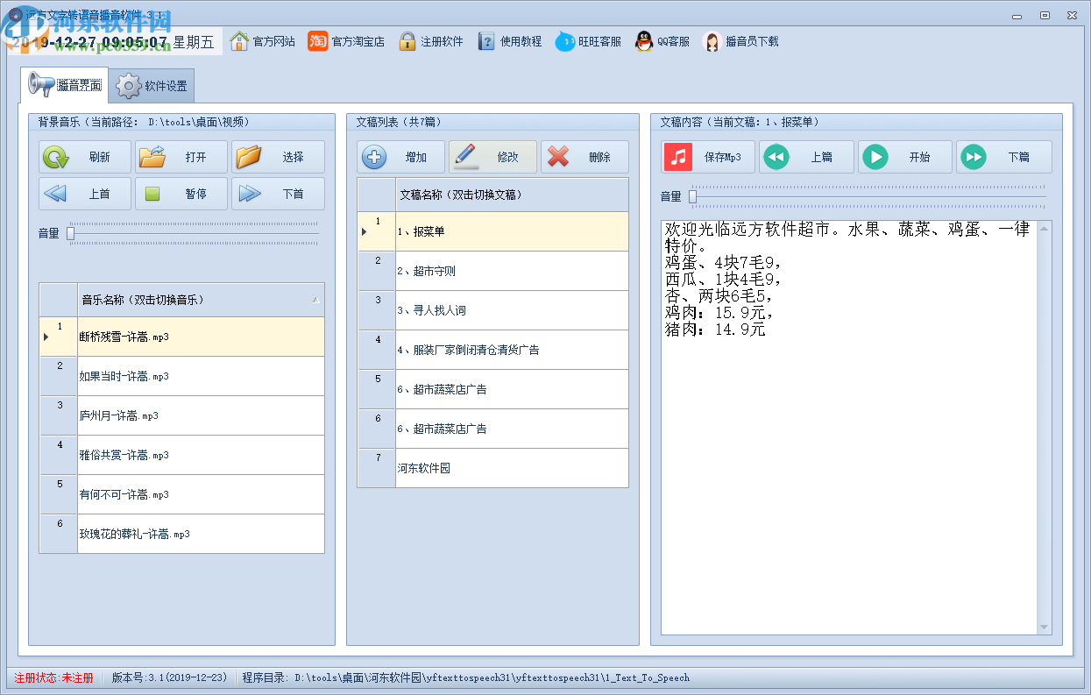Select script 1、报菜单
Viewport: 1091px width, 695px height.
click(x=512, y=231)
